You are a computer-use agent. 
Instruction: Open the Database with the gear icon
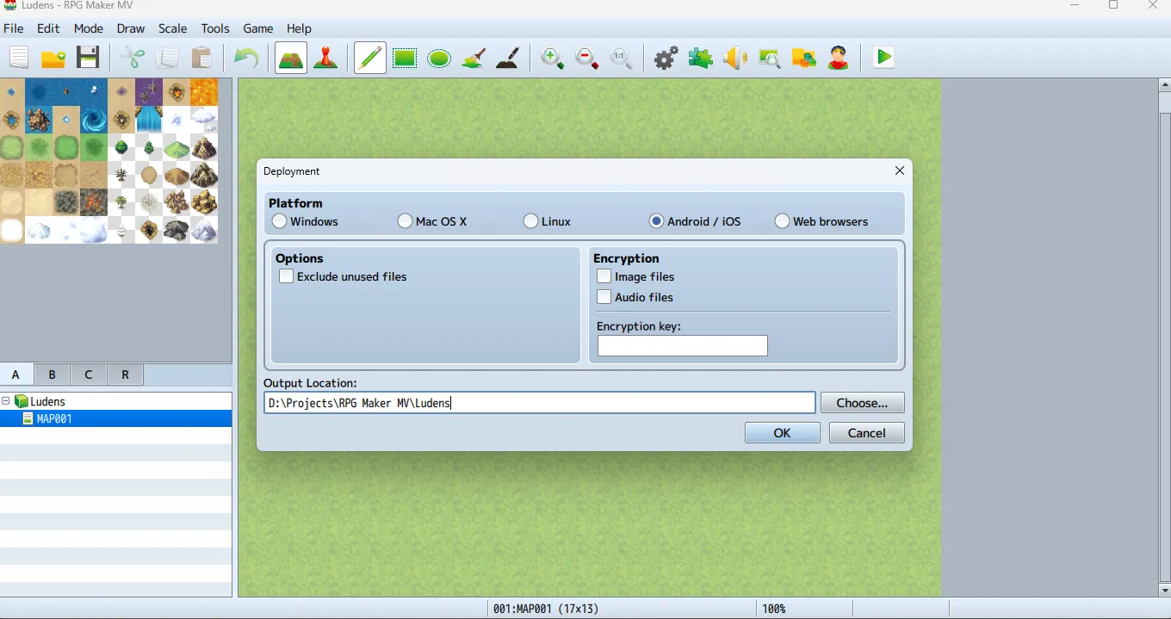click(x=665, y=58)
